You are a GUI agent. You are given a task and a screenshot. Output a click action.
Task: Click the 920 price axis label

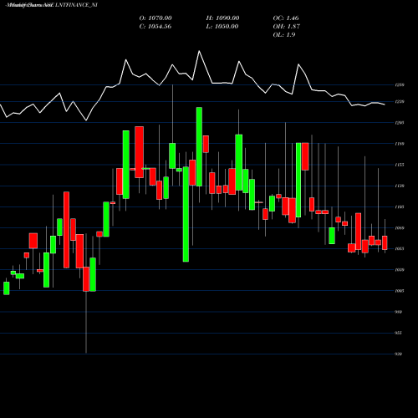pyautogui.click(x=399, y=354)
